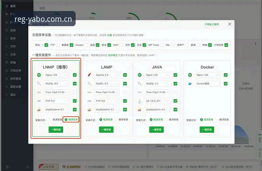The height and width of the screenshot is (171, 262).
Task: Click the 日志 icon in the sidebar
Action: [x=7, y=54]
